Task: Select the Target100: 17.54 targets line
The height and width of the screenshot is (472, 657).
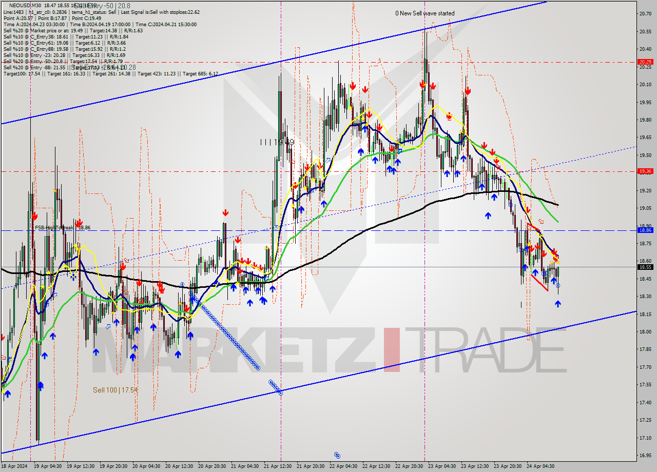Action: (110, 73)
